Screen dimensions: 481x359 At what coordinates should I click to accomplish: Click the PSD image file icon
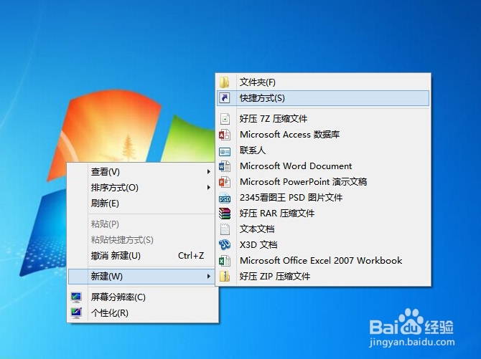pyautogui.click(x=225, y=198)
